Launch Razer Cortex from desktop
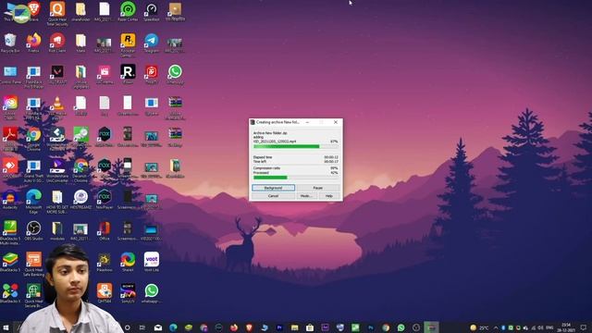This screenshot has width=592, height=333. 128,11
